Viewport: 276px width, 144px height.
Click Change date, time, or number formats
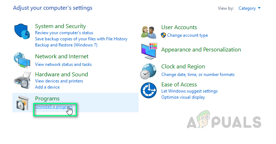tap(198, 75)
